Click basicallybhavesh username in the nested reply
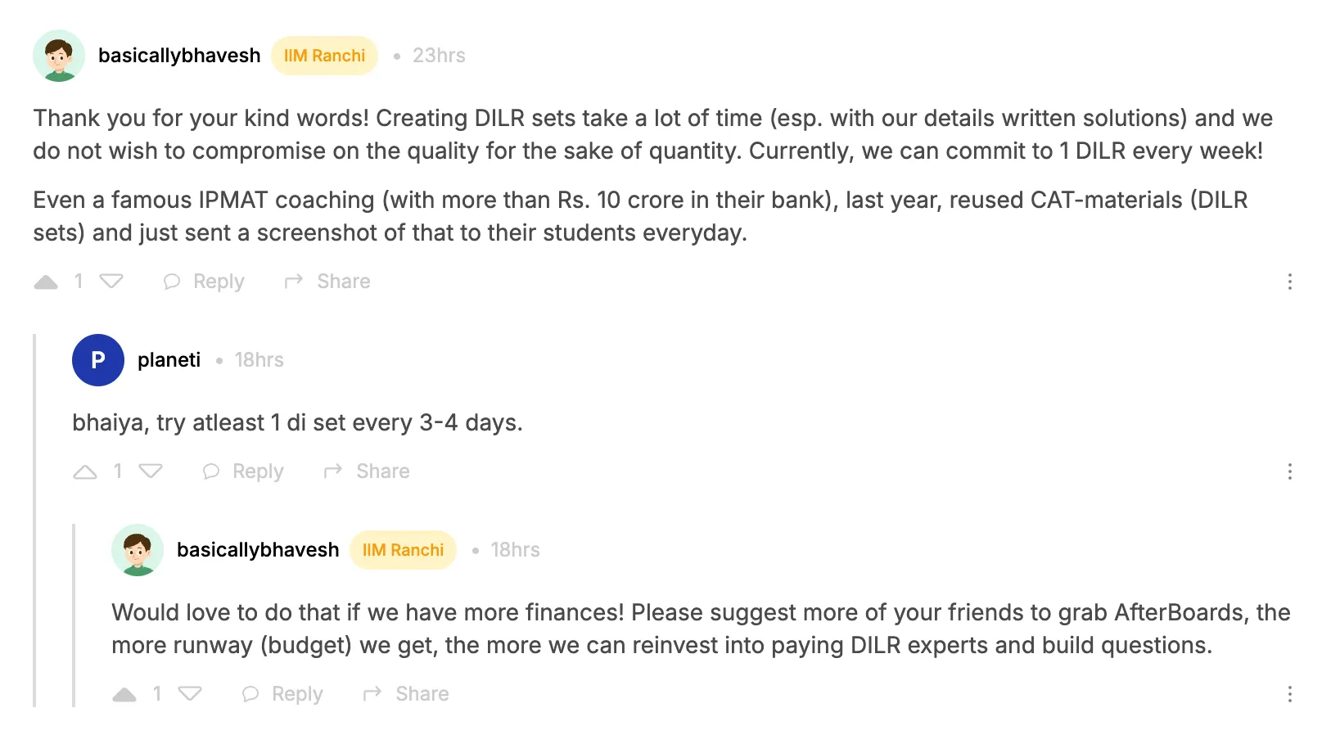This screenshot has width=1331, height=753. (258, 550)
